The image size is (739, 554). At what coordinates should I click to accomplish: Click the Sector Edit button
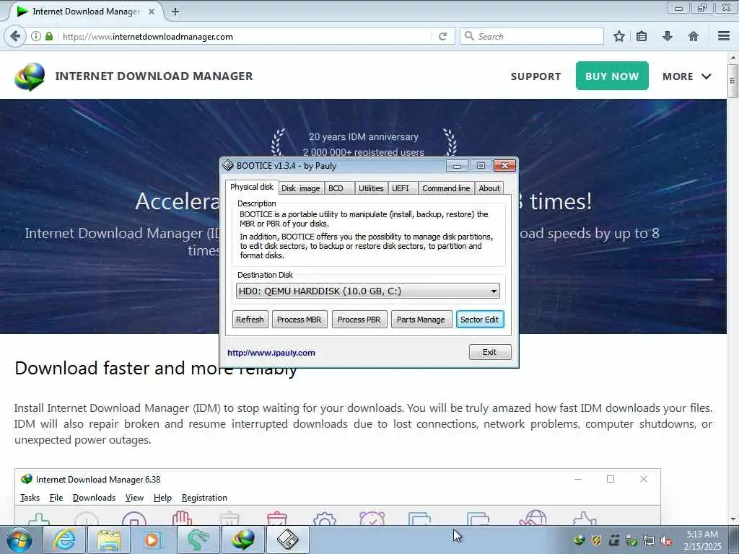(x=480, y=320)
